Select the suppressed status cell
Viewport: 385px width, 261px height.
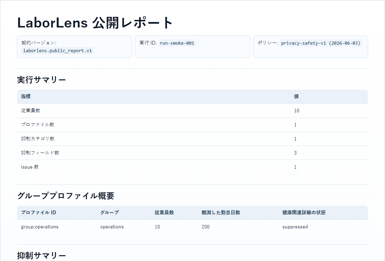pyautogui.click(x=295, y=227)
